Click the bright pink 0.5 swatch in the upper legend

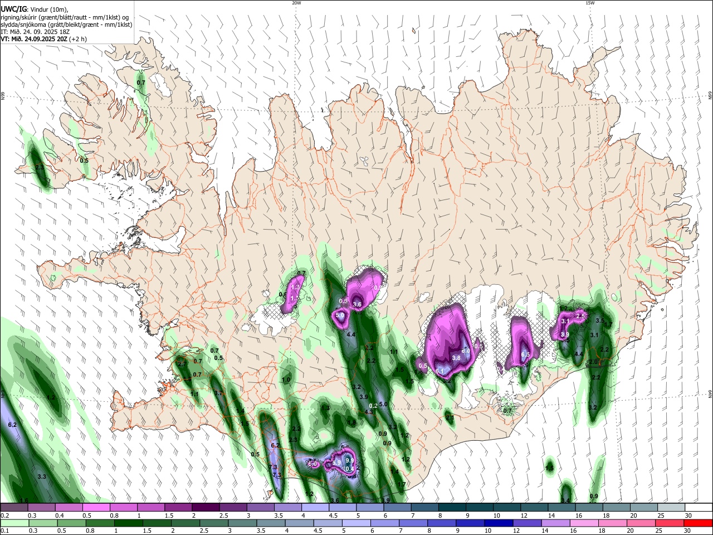(x=96, y=507)
